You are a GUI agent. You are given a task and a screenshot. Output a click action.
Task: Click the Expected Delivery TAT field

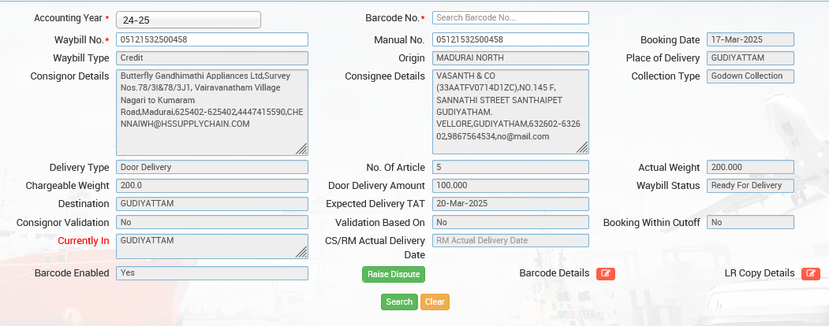pos(510,204)
